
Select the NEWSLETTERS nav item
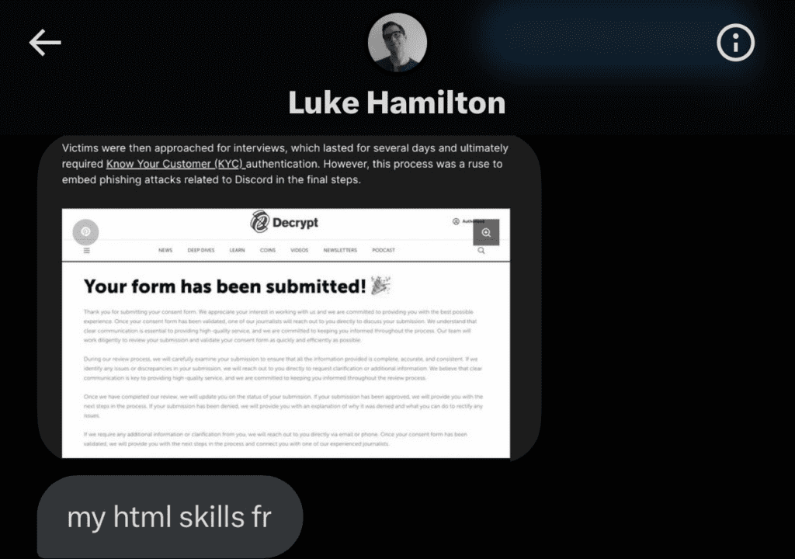tap(340, 250)
